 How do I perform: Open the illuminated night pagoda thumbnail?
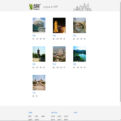pyautogui.click(x=59, y=25)
